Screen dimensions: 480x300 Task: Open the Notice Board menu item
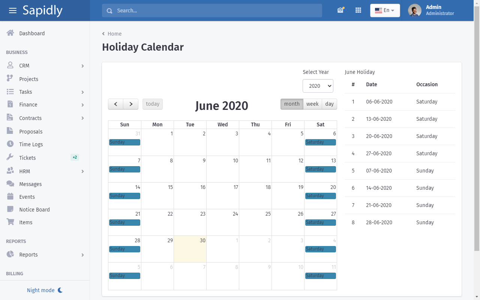click(34, 210)
